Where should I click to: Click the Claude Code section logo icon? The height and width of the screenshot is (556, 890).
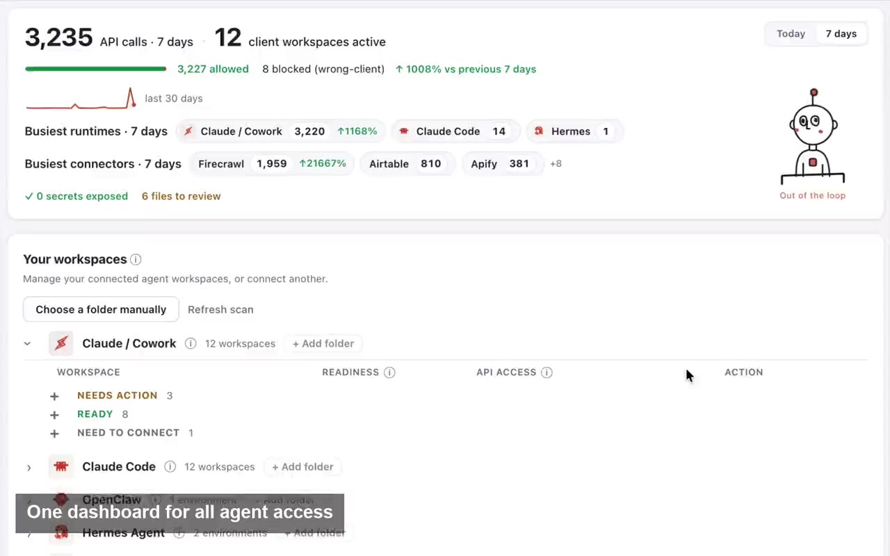(x=61, y=466)
